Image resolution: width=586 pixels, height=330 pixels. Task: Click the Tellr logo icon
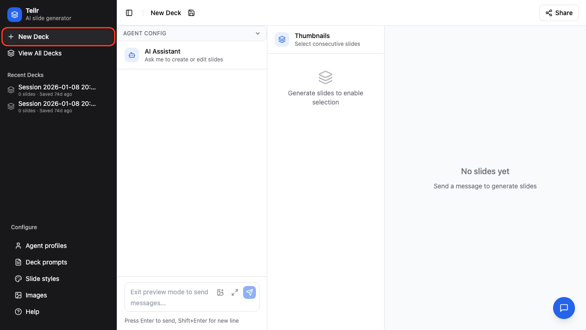pyautogui.click(x=15, y=14)
